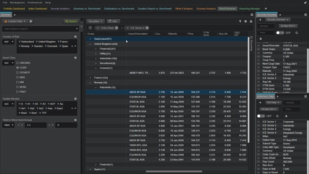Open the Reference Data panel menu

(x=306, y=97)
